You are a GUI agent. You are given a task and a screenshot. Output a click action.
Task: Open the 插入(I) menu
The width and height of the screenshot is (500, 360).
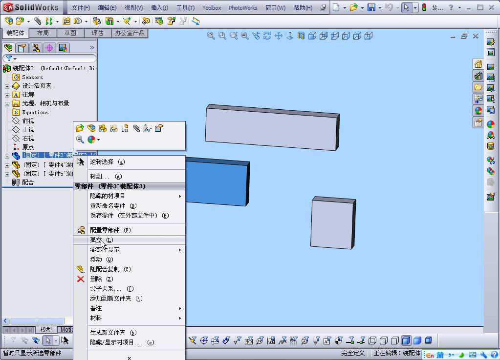(x=159, y=8)
